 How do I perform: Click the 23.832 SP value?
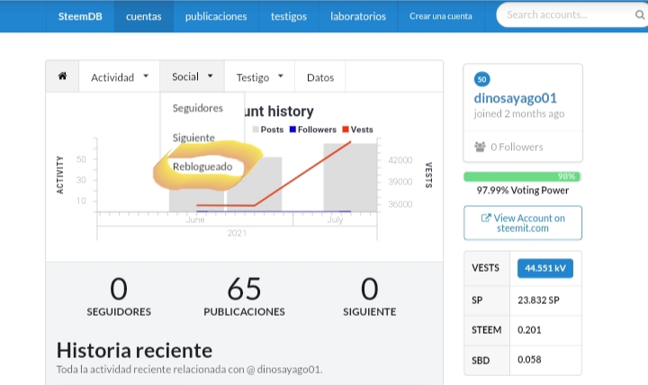(x=538, y=300)
